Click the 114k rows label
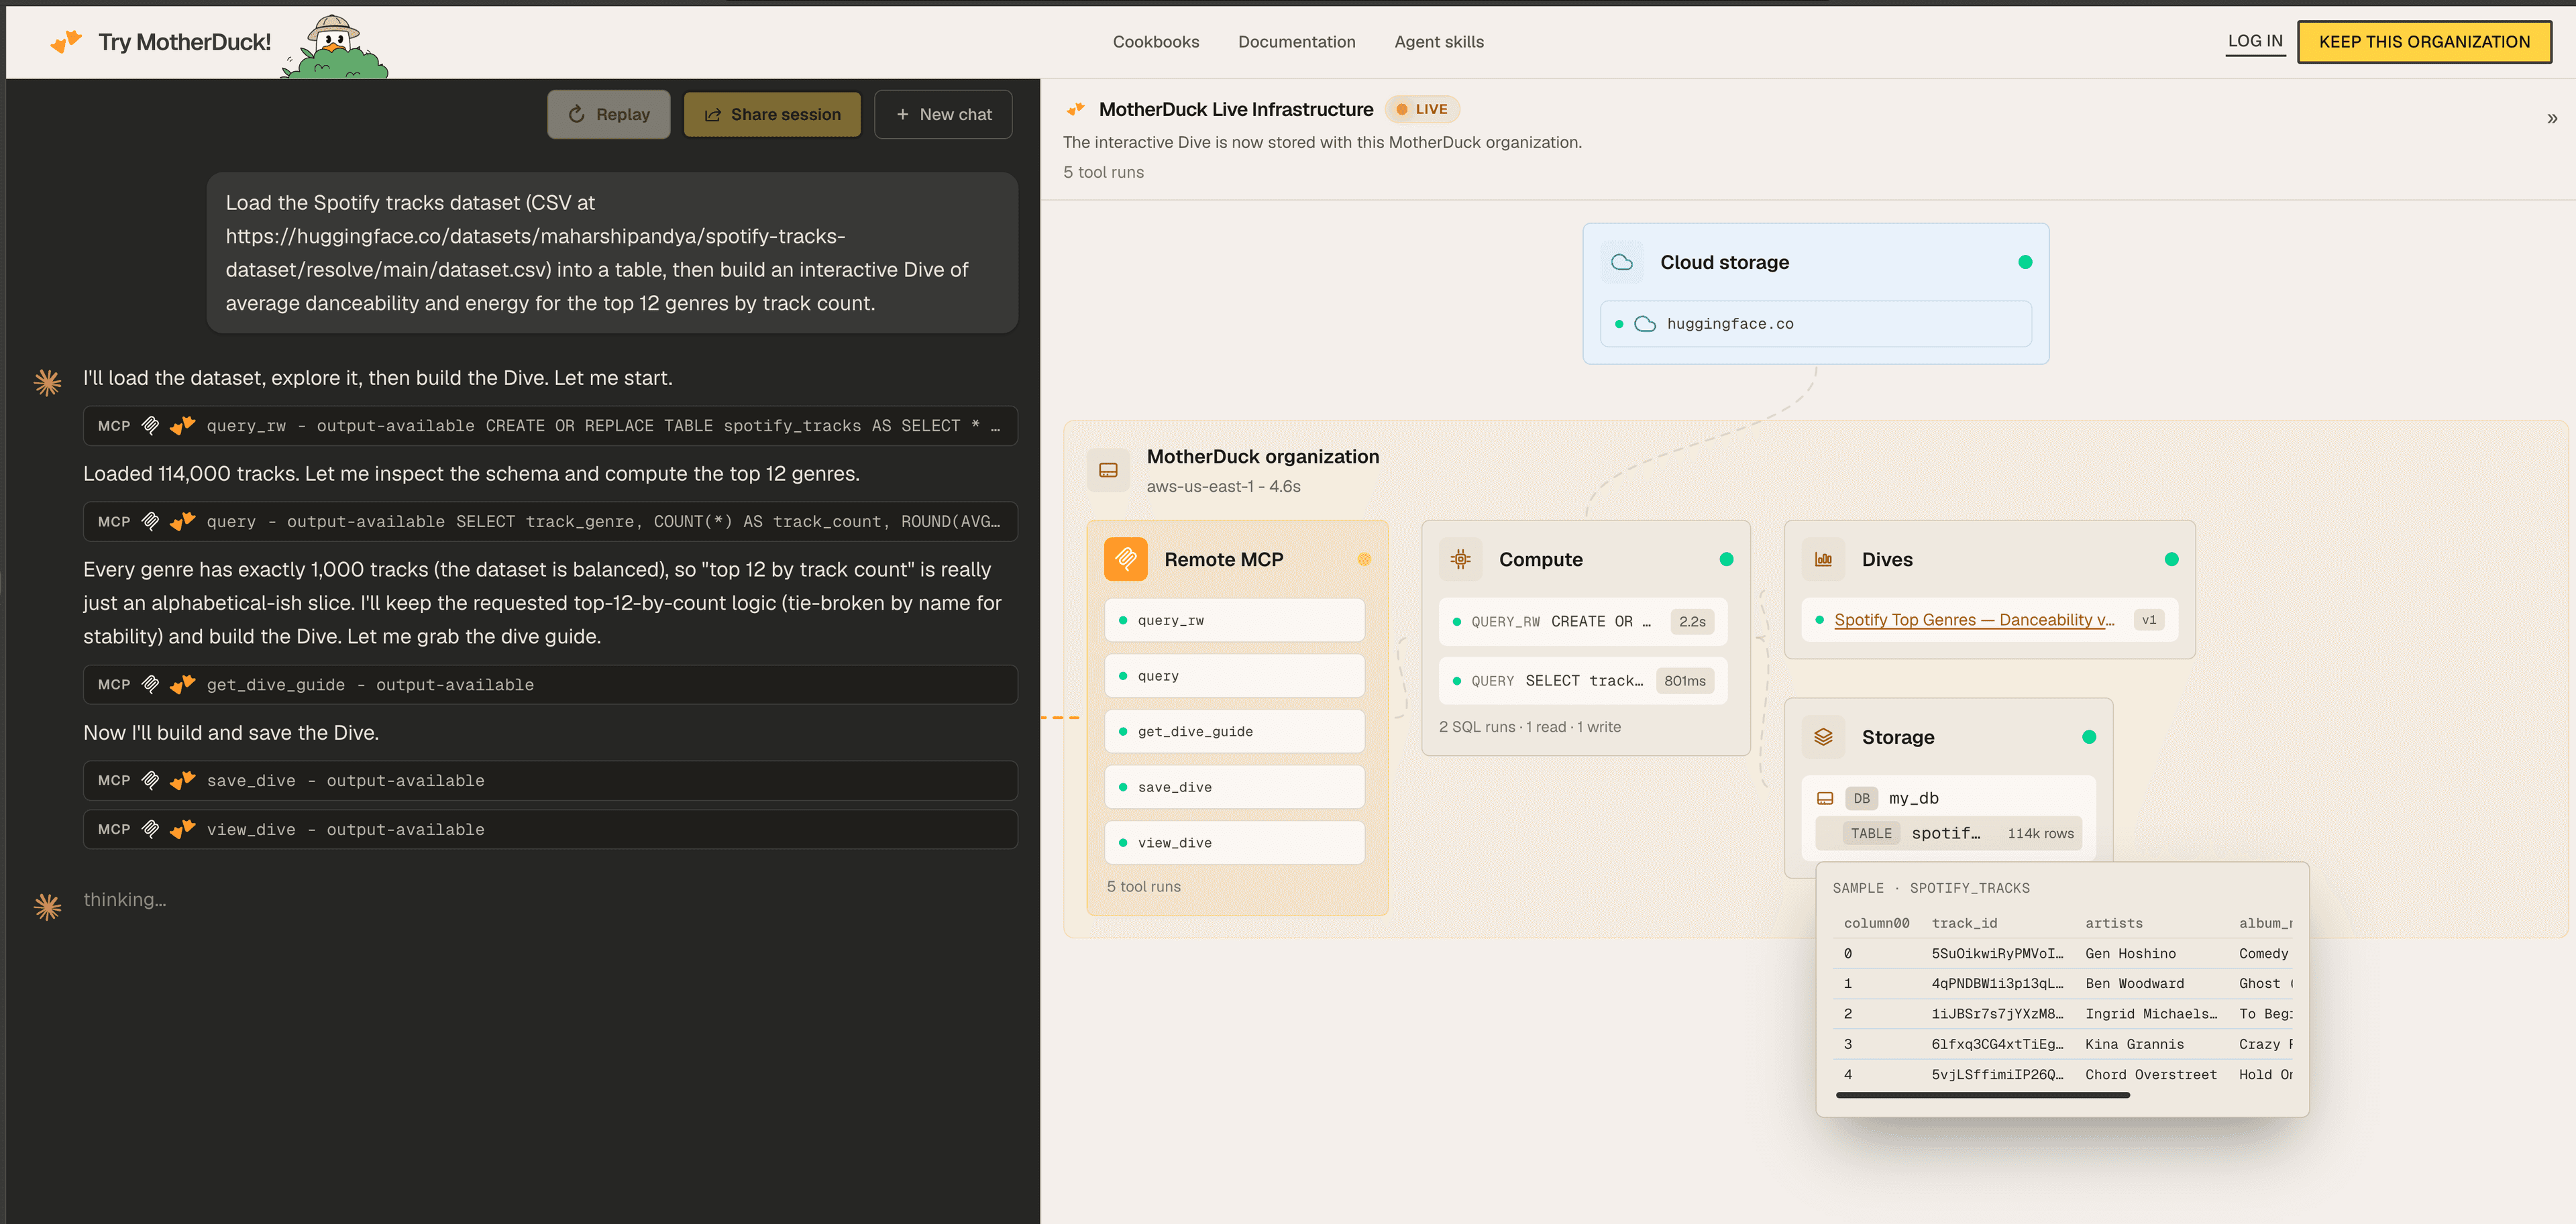Viewport: 2576px width, 1224px height. coord(2040,833)
